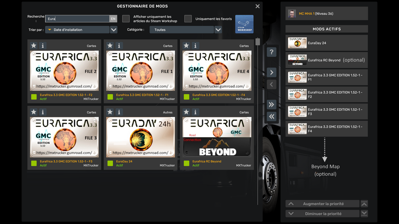
Task: Click the Eurafrica FILE 3 thumbnail
Action: coord(64,137)
